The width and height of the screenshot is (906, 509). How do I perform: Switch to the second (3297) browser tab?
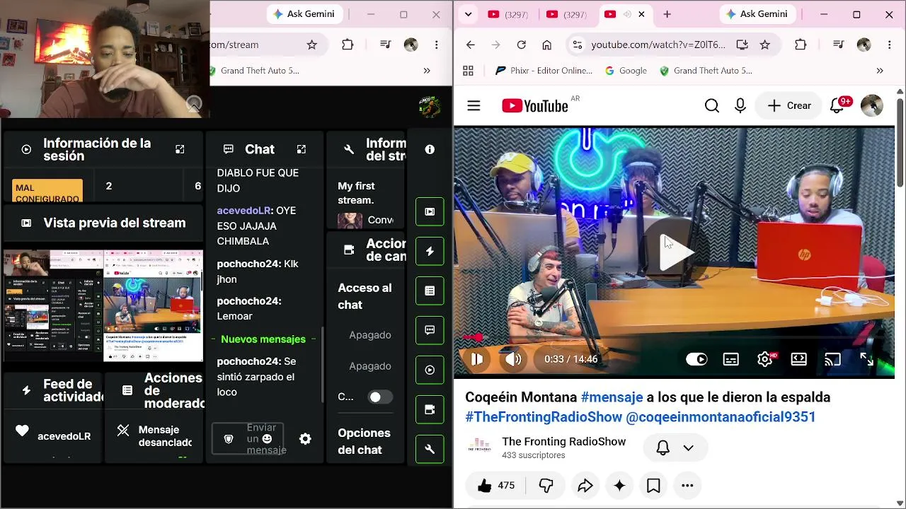(566, 14)
